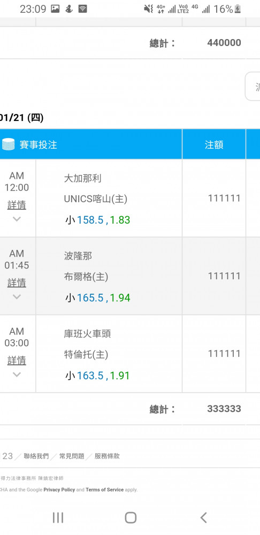Open the Google Privacy Policy link
The width and height of the screenshot is (260, 535).
pyautogui.click(x=59, y=490)
